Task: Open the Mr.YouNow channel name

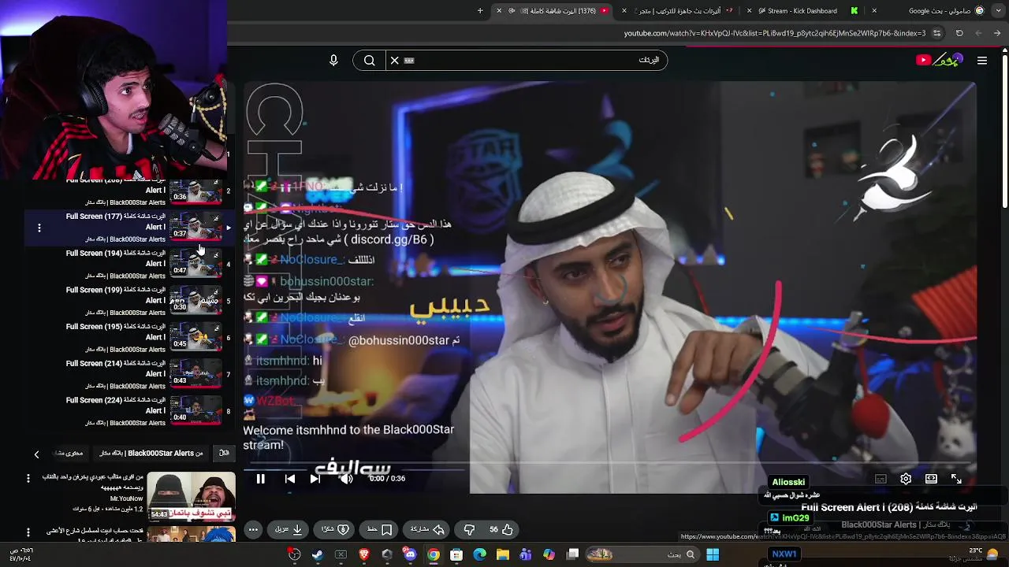Action: [x=127, y=498]
